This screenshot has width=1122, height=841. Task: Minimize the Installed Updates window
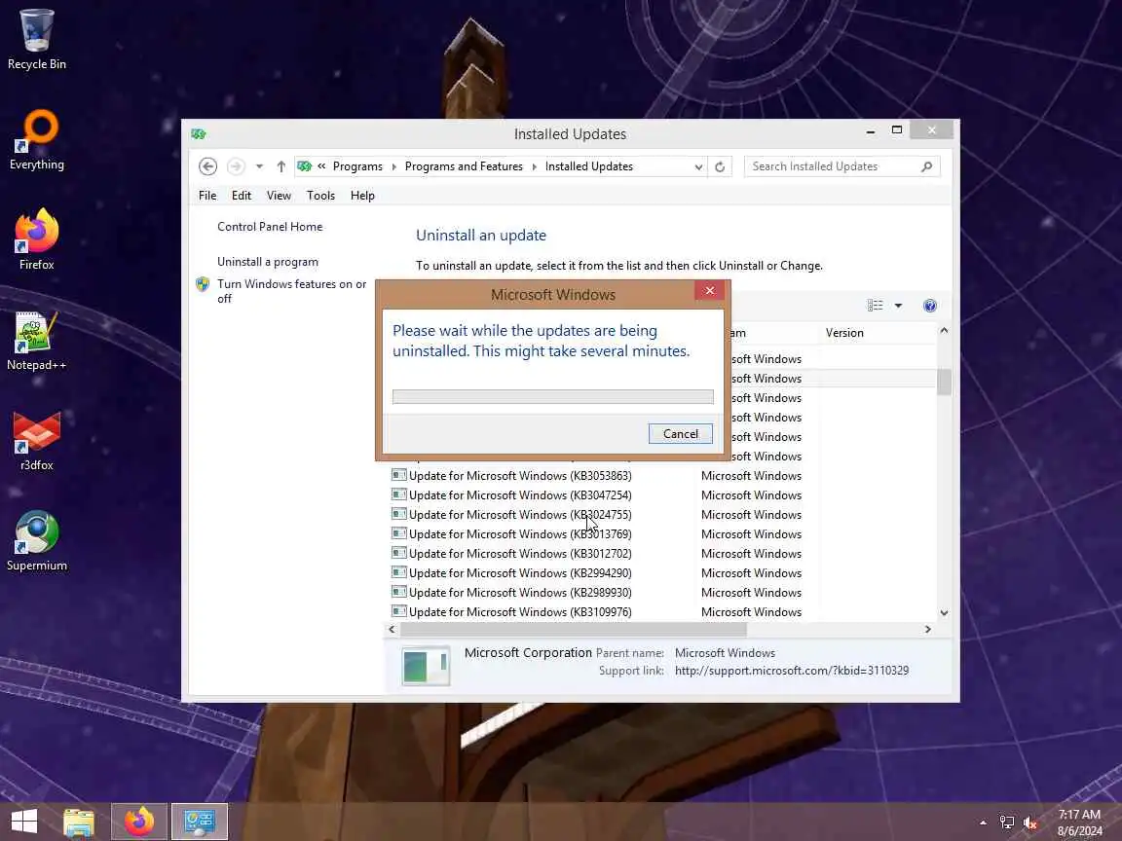[870, 130]
